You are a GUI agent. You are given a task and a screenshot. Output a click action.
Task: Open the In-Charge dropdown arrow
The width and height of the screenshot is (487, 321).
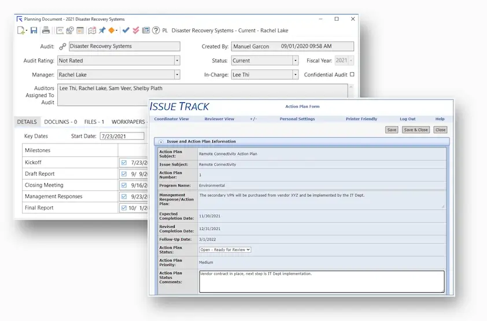296,75
